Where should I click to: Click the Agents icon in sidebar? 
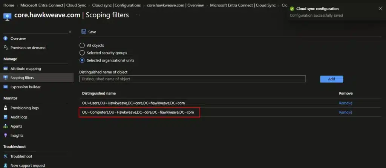[5, 126]
